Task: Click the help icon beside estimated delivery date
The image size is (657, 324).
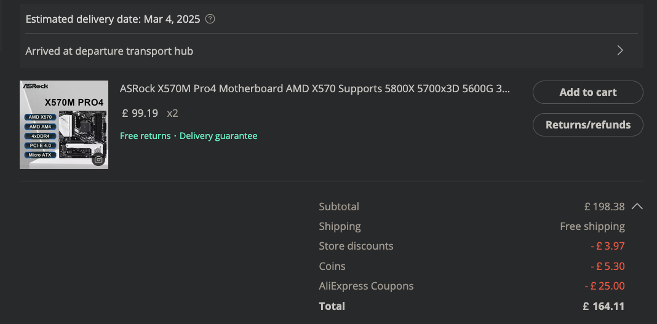Action: click(210, 19)
